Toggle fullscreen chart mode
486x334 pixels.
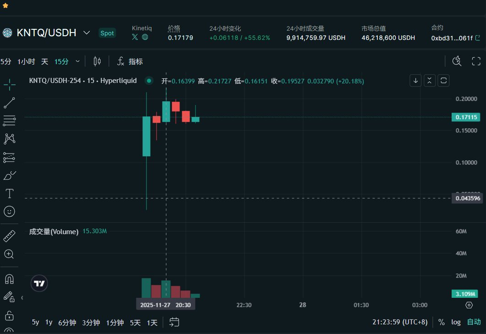coord(476,61)
